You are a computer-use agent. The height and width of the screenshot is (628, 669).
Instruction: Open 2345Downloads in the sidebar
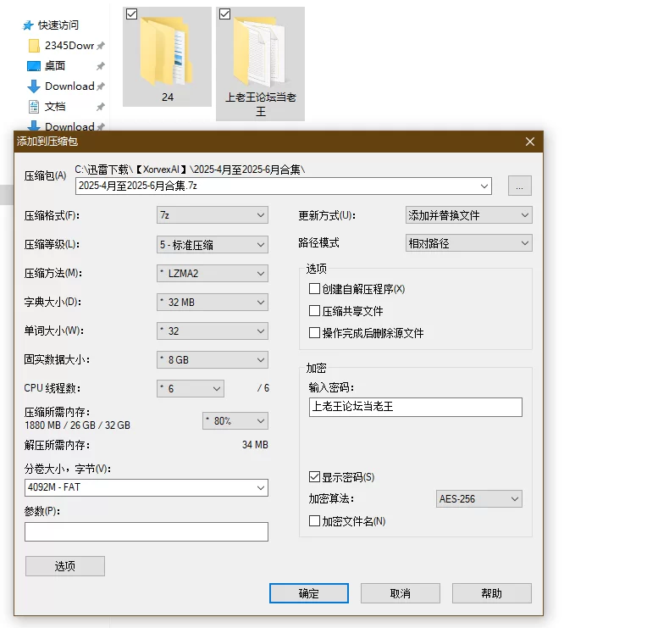point(69,46)
